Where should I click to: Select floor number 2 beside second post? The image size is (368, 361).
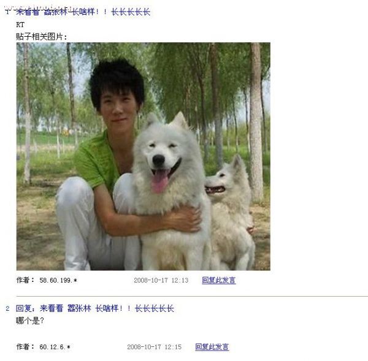coord(7,308)
